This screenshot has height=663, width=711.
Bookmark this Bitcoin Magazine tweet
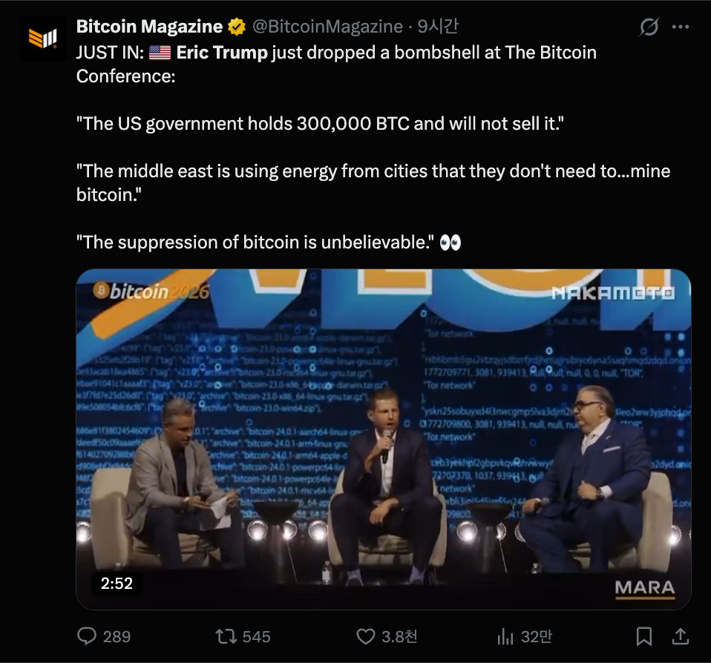point(644,636)
